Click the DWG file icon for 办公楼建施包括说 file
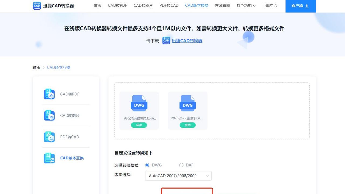This screenshot has height=194, width=345. (x=139, y=103)
